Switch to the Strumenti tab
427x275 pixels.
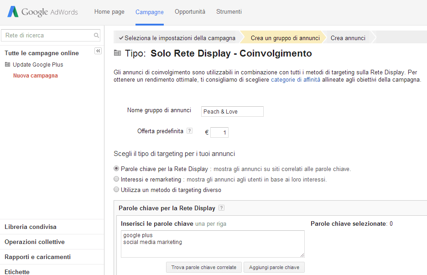click(x=229, y=11)
